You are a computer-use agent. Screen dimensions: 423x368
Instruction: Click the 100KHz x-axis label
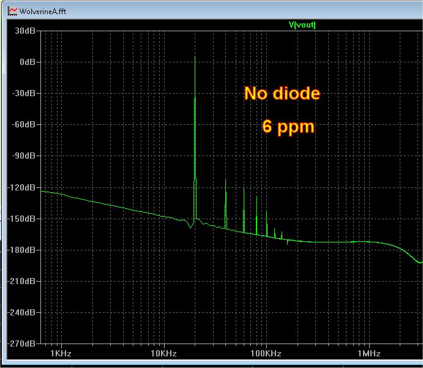tap(266, 353)
